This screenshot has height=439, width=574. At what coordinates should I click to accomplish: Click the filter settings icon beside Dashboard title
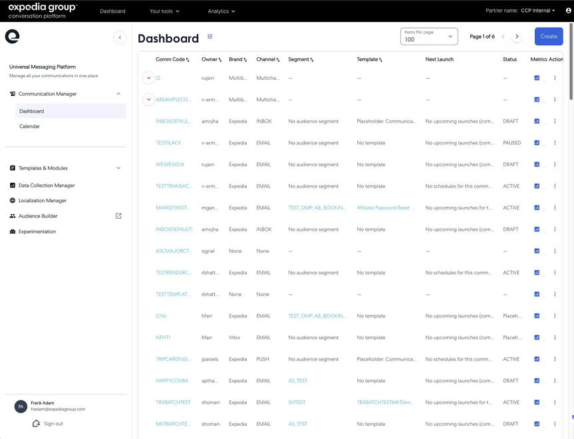210,37
